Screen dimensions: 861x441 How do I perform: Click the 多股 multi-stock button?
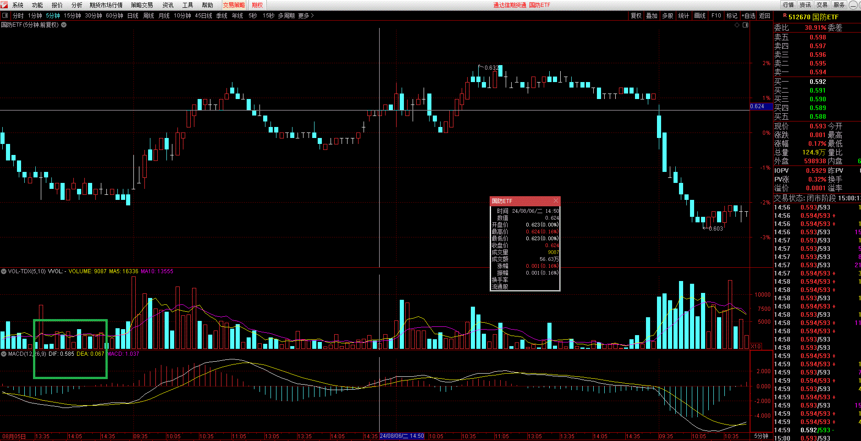click(x=668, y=16)
